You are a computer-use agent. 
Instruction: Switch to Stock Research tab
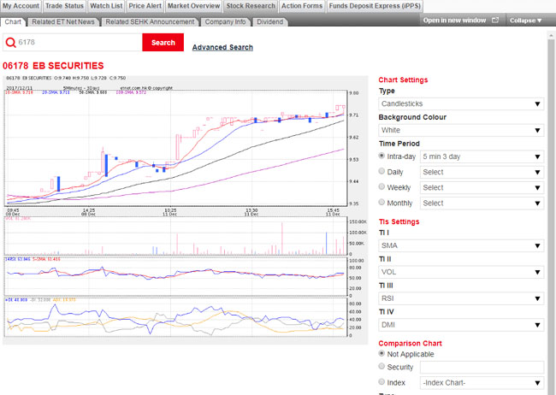point(251,6)
